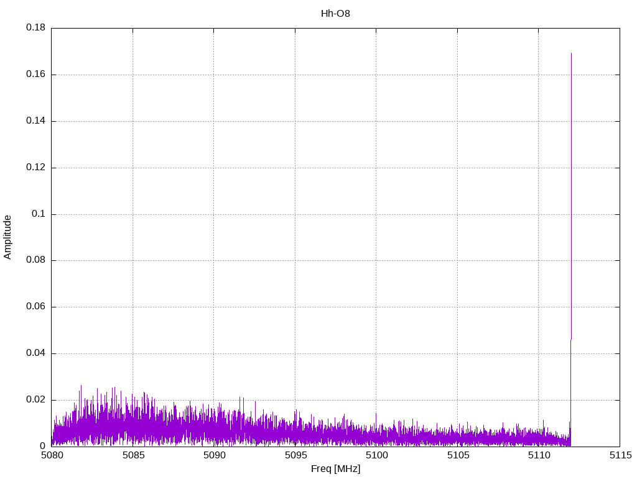Click the top of the tall spectral peak

(x=571, y=54)
